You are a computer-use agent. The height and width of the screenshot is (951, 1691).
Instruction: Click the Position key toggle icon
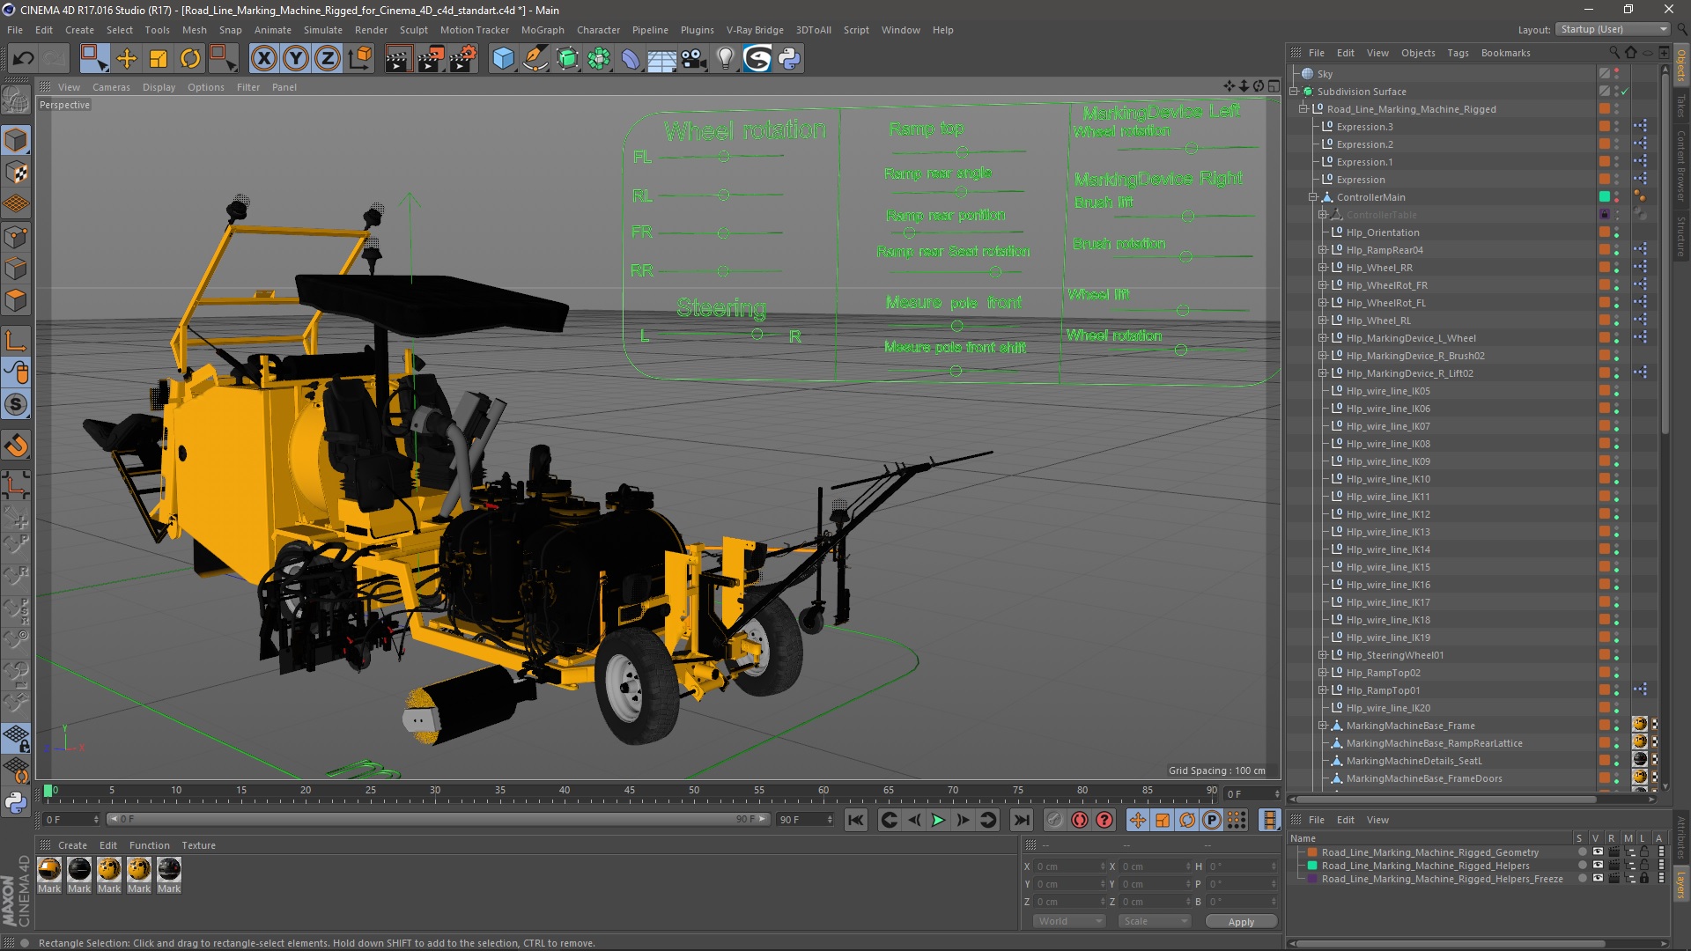click(1138, 820)
